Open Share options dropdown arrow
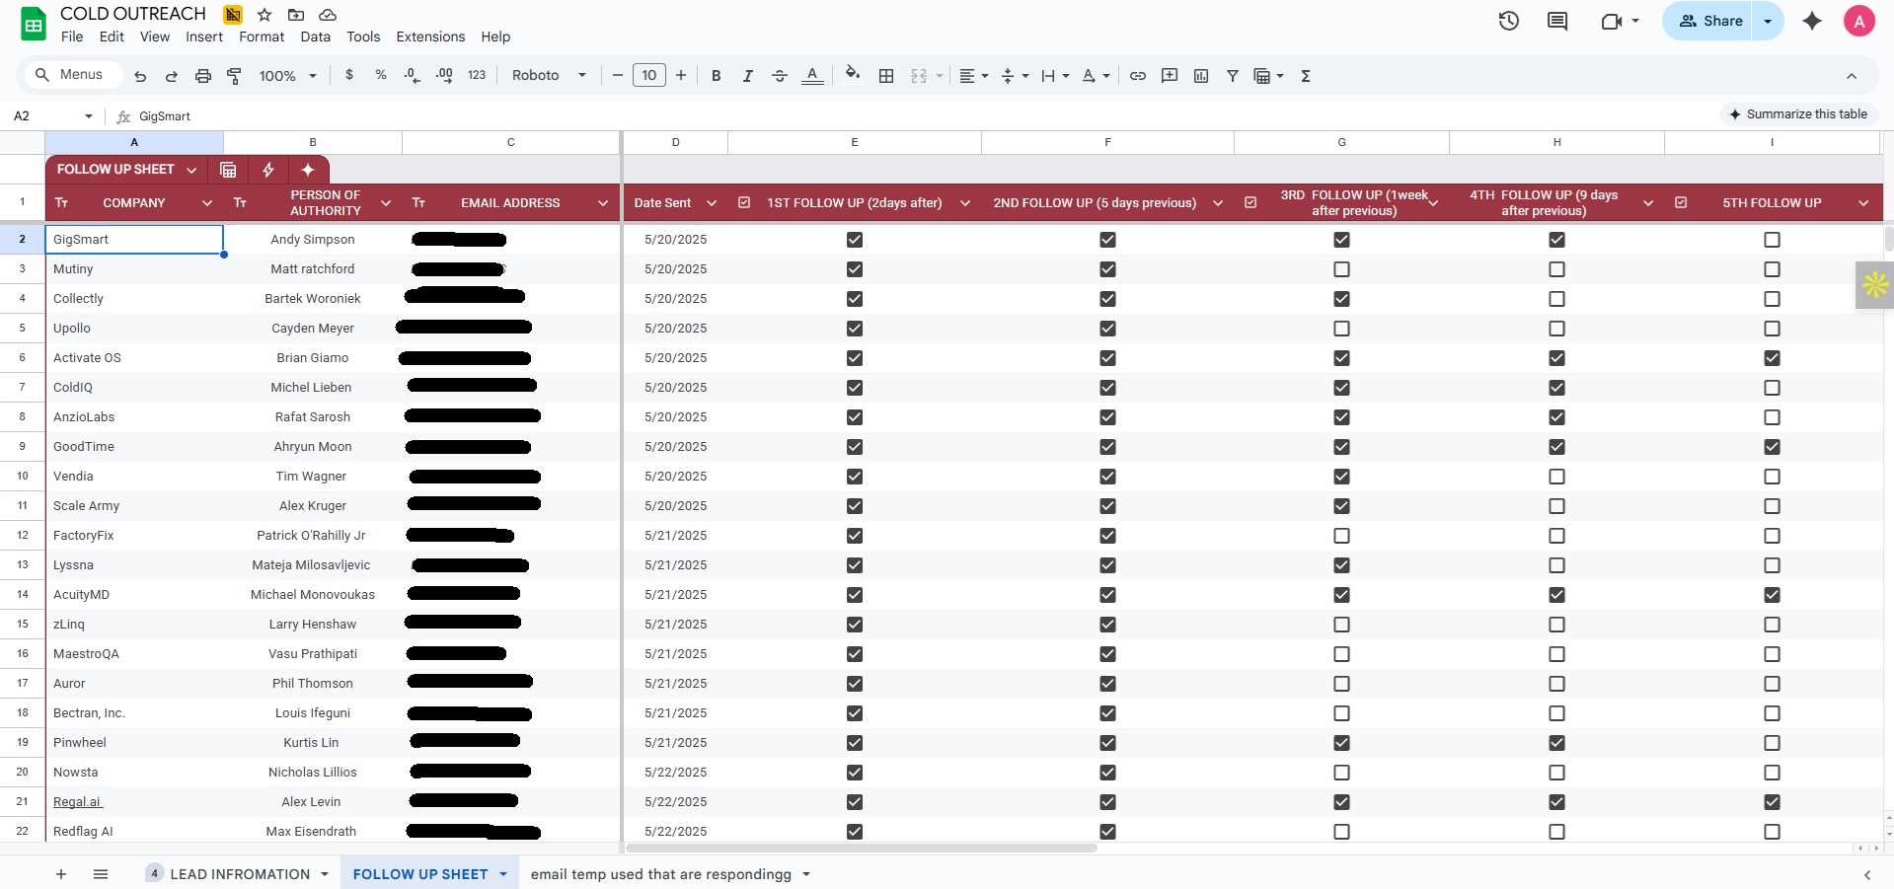1894x889 pixels. 1768,21
